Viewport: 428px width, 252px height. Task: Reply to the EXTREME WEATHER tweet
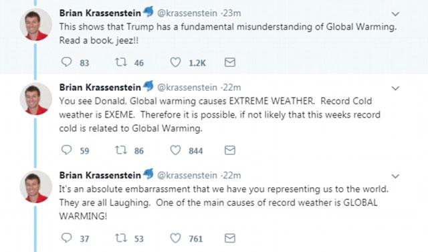pos(66,150)
